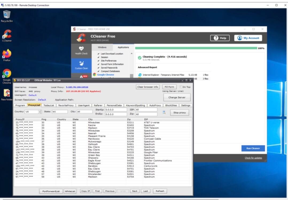
Task: Open the Recycle Bin desktop icon
Action: tap(7, 16)
